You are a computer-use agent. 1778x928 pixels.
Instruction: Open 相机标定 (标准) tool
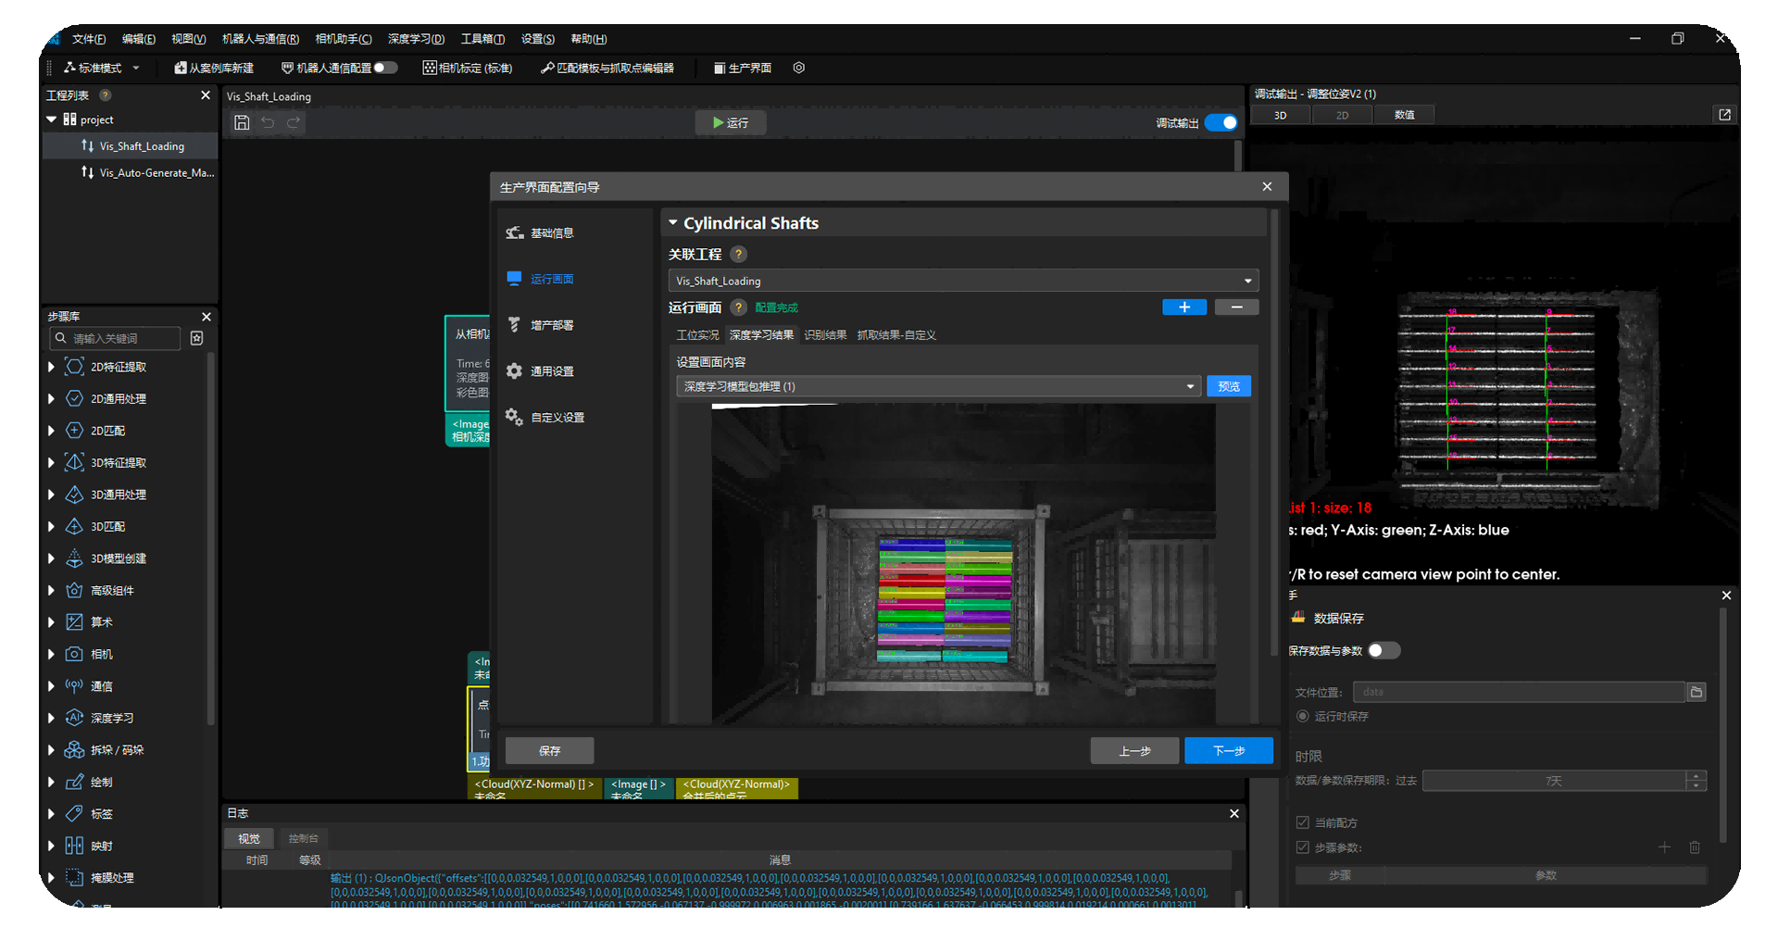(x=468, y=68)
